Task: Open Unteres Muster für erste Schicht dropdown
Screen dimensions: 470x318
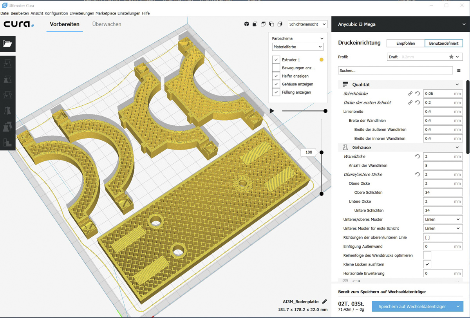Action: (443, 228)
